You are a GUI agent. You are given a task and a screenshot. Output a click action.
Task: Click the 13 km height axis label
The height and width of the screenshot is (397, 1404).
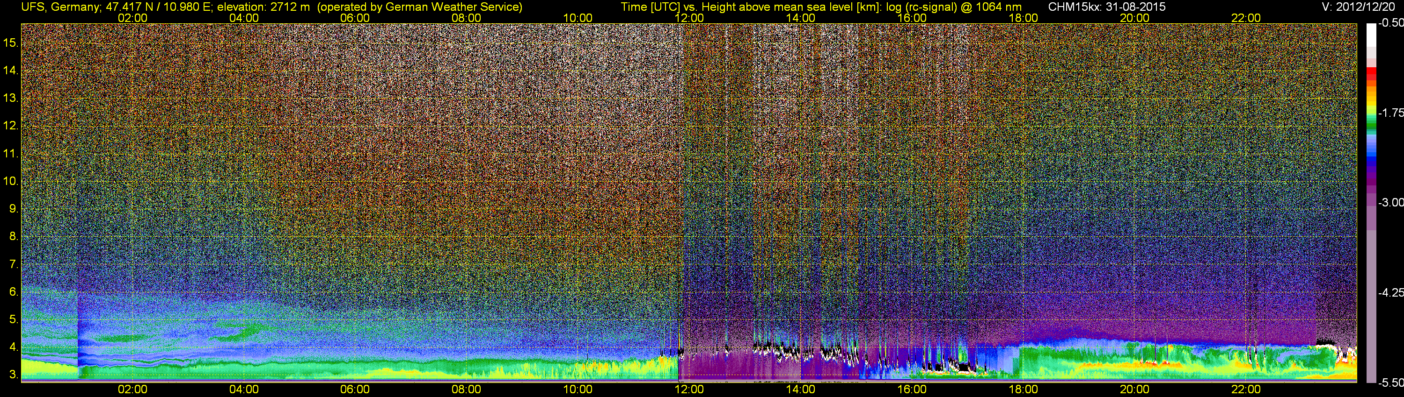(10, 99)
